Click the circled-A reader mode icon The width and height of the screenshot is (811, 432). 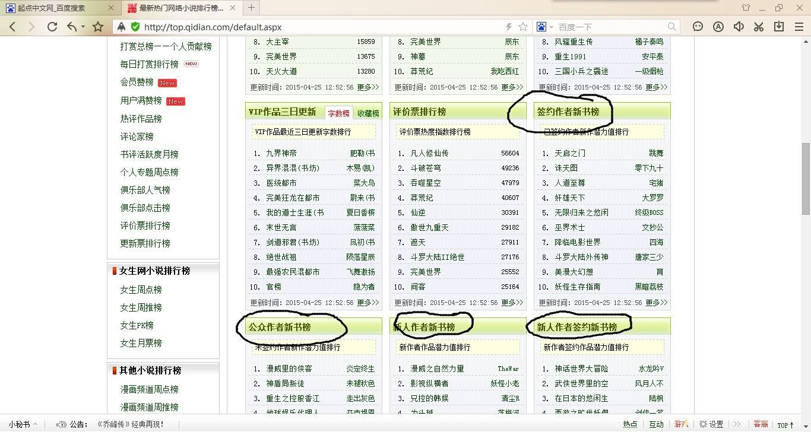pos(718,27)
